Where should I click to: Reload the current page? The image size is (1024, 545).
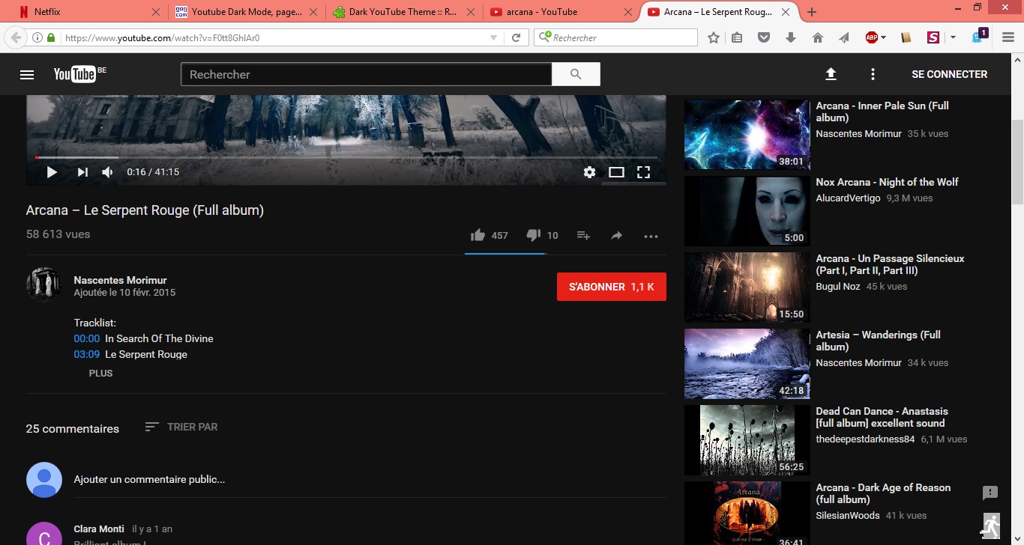516,37
